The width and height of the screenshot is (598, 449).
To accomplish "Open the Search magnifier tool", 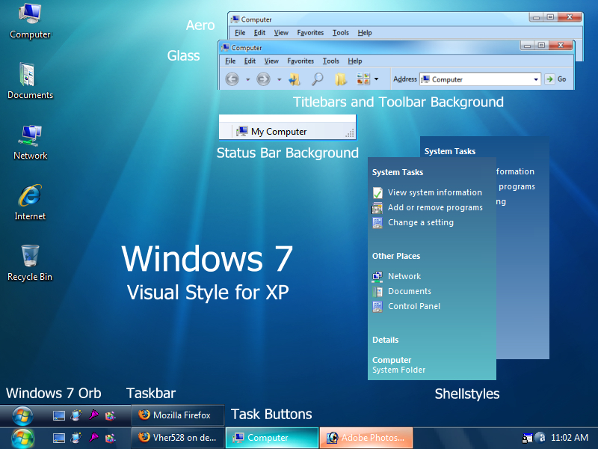I will (x=317, y=79).
